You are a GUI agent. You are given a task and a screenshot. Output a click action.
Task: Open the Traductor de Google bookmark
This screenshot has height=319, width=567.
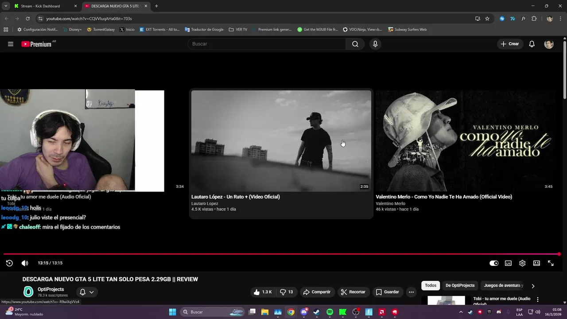point(204,30)
